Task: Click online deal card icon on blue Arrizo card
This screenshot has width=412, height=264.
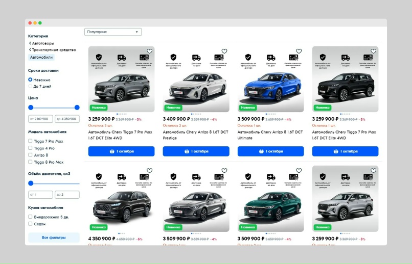Action: pyautogui.click(x=293, y=58)
